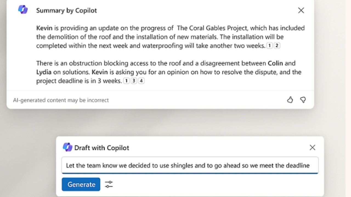The height and width of the screenshot is (197, 351).
Task: Click the bold name Lydia in the summary
Action: pyautogui.click(x=43, y=72)
